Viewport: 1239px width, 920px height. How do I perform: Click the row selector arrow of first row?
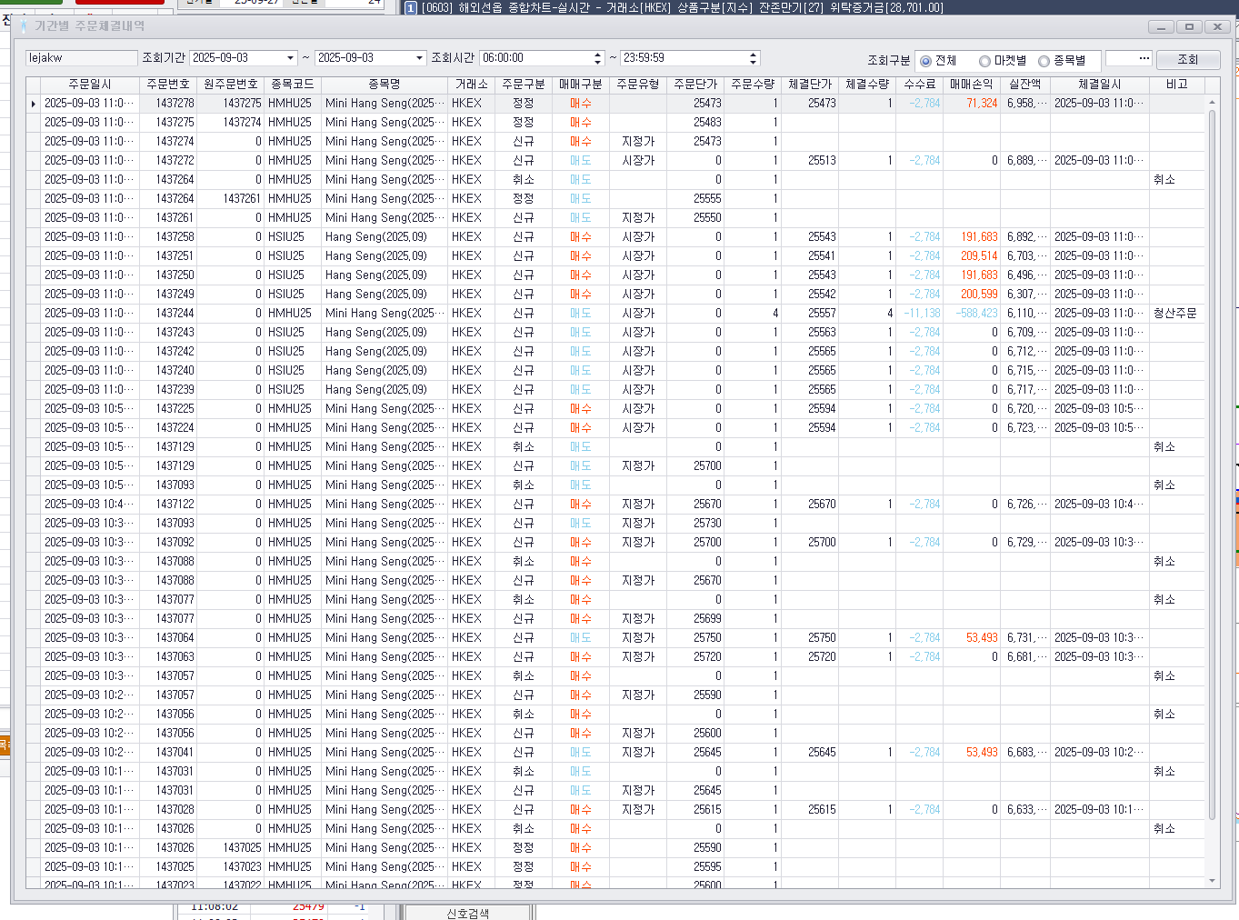point(34,104)
